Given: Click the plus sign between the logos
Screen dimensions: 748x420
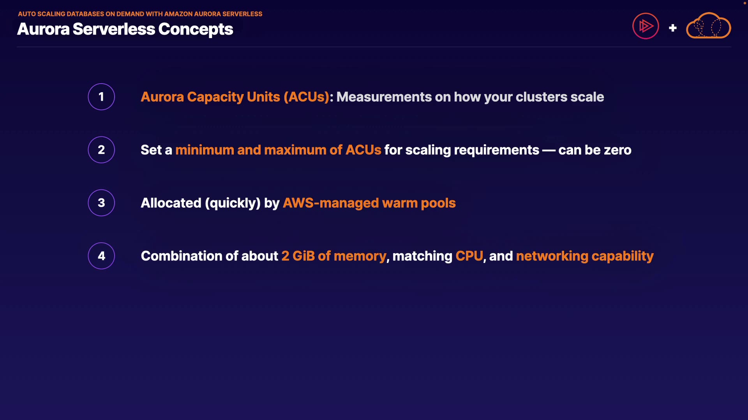Looking at the screenshot, I should pos(672,28).
